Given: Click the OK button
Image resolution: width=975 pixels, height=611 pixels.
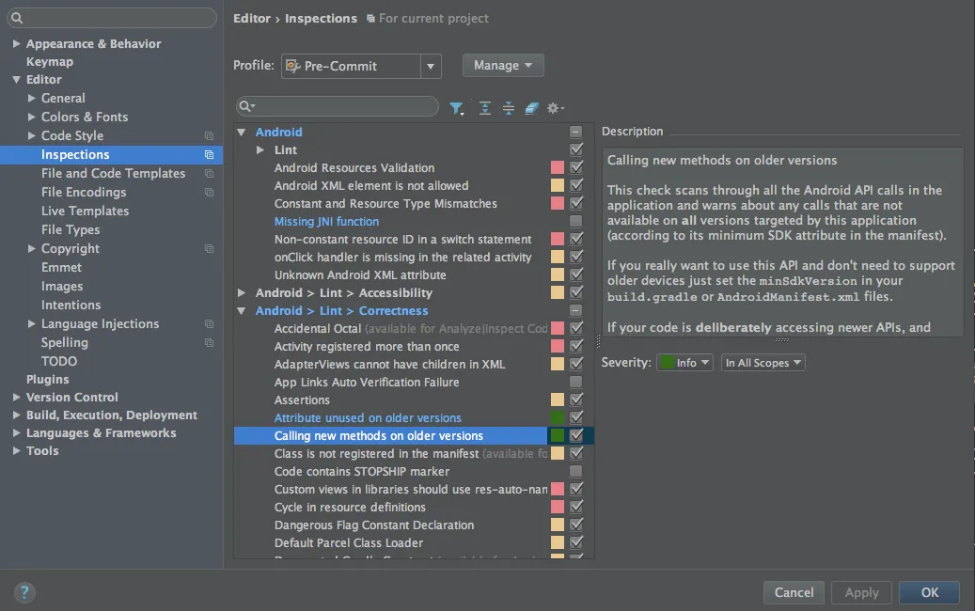Looking at the screenshot, I should coord(930,592).
